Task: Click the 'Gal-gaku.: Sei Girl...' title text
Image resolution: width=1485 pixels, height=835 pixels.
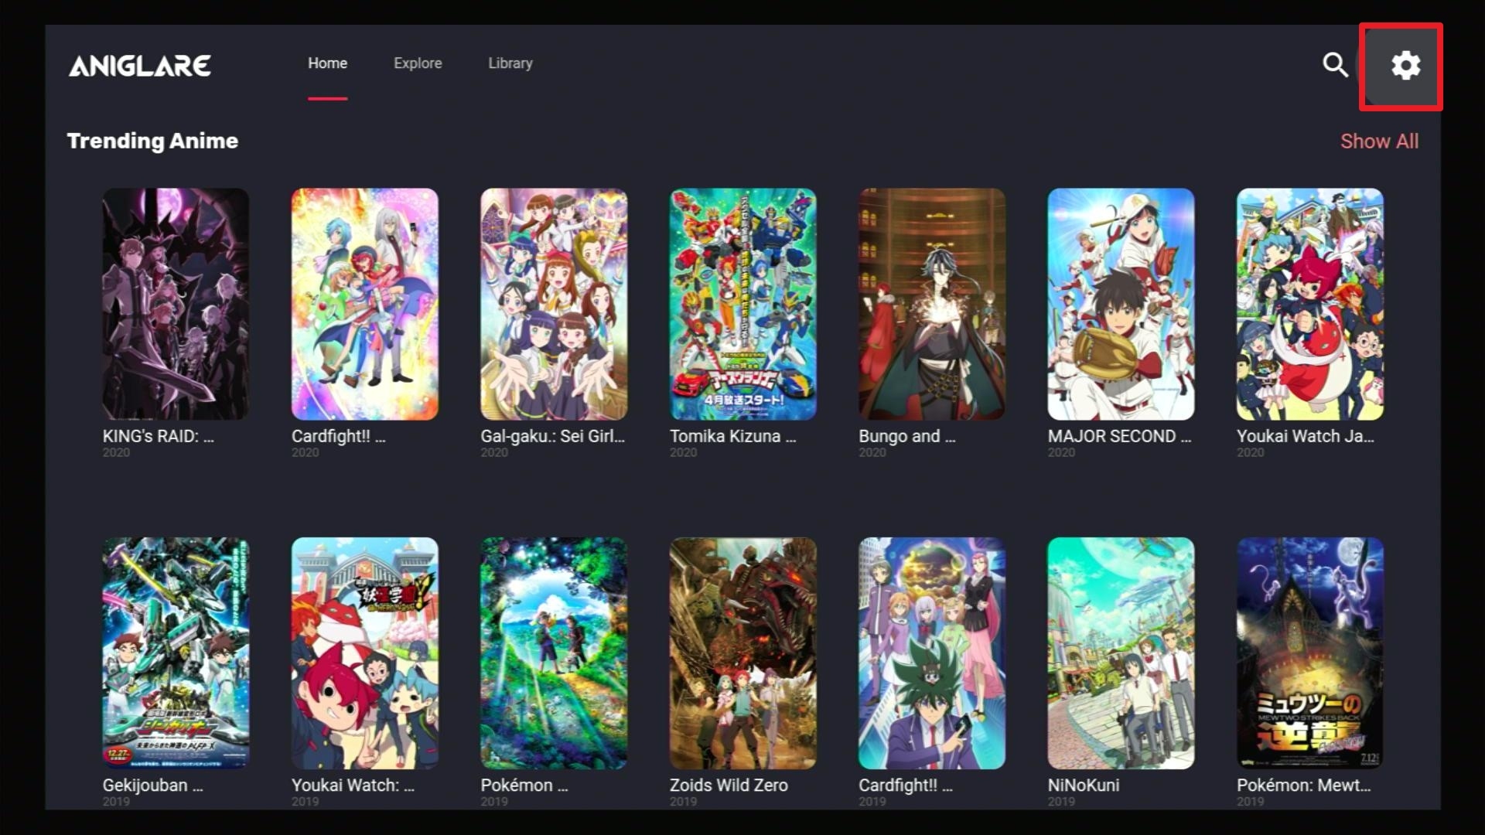Action: [x=552, y=436]
